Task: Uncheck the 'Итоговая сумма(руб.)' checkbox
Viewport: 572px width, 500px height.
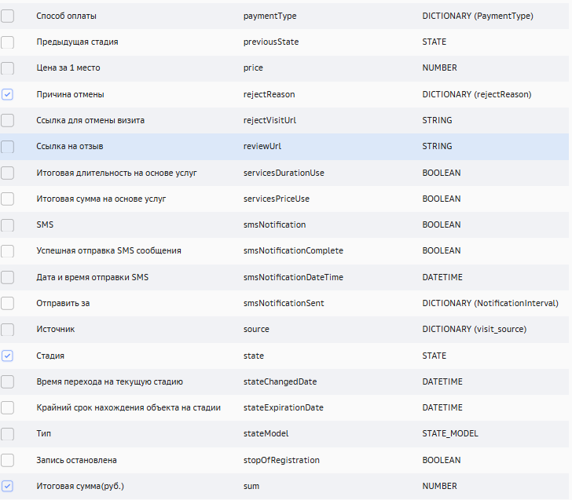Action: tap(7, 486)
